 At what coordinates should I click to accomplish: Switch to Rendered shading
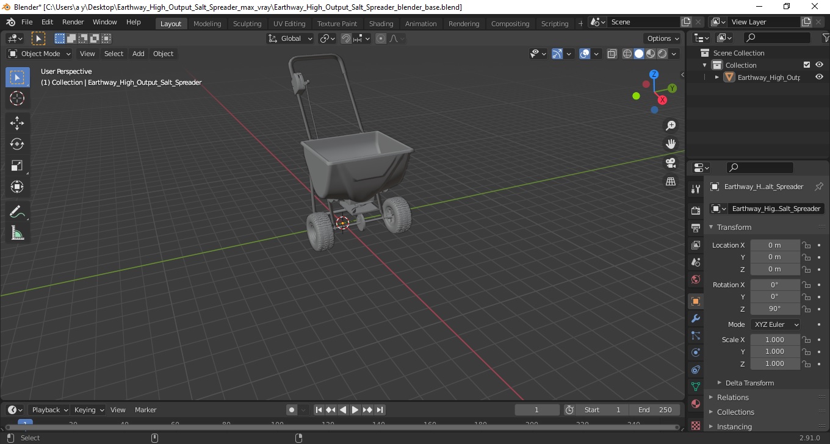(662, 54)
